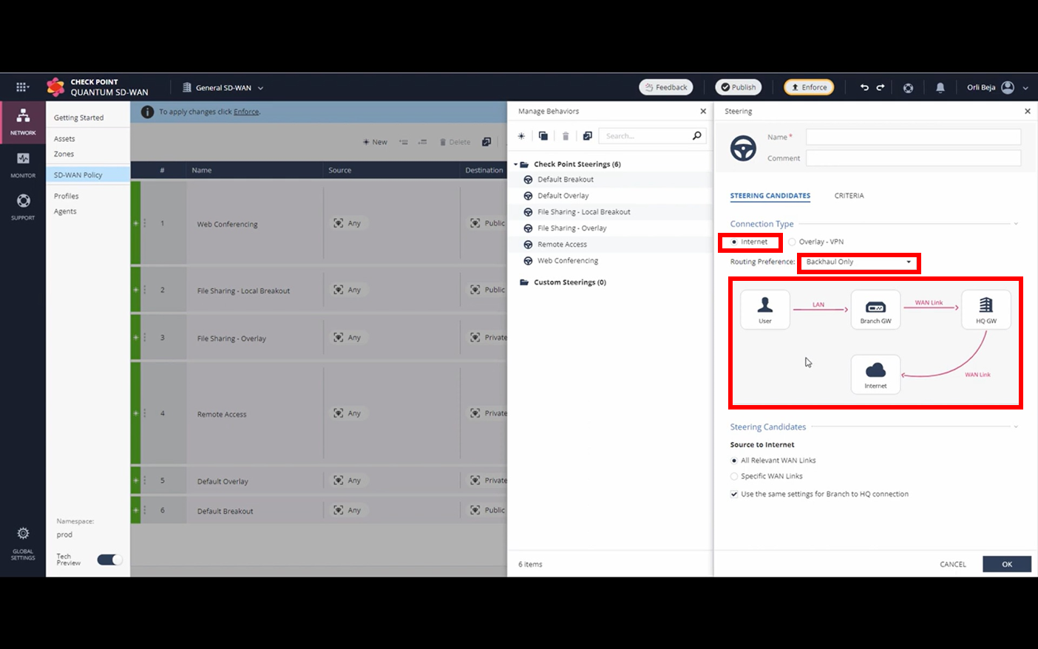This screenshot has height=649, width=1038.
Task: Collapse the Check Point Steerings folder
Action: pyautogui.click(x=516, y=164)
